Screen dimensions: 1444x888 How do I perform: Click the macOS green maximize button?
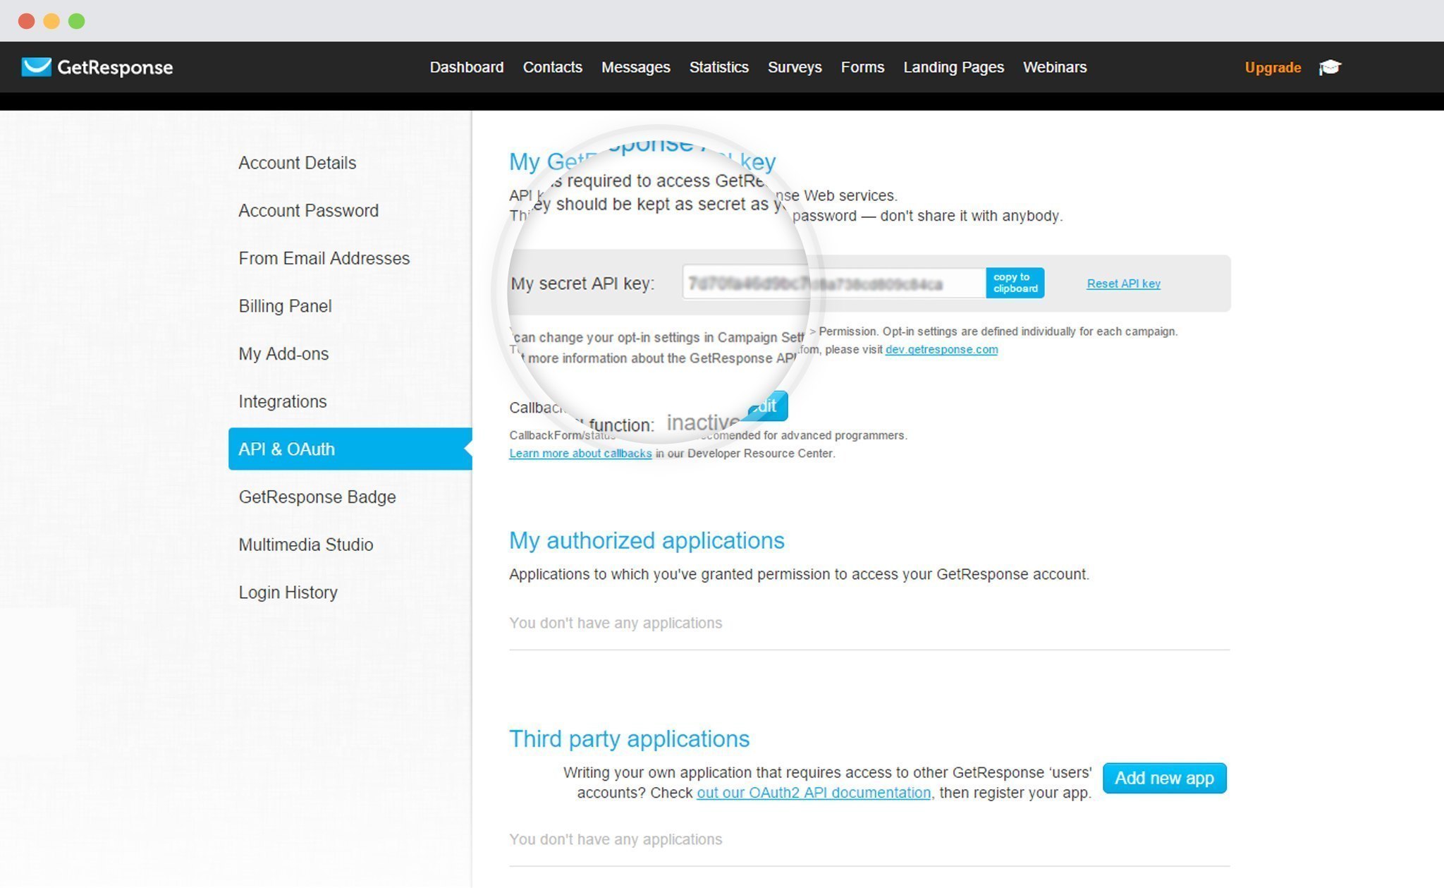pos(77,21)
